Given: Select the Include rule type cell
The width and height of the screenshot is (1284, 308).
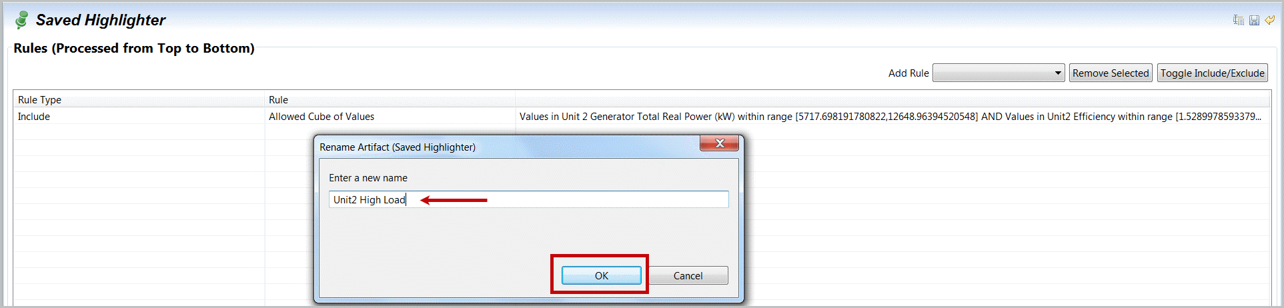Looking at the screenshot, I should [34, 117].
